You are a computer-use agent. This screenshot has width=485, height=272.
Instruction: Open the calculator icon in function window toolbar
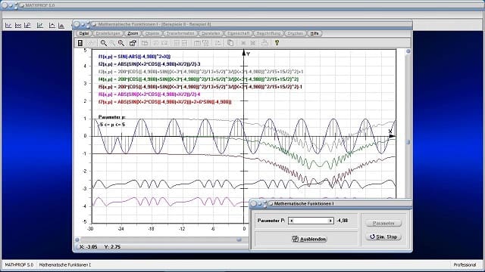coord(80,43)
